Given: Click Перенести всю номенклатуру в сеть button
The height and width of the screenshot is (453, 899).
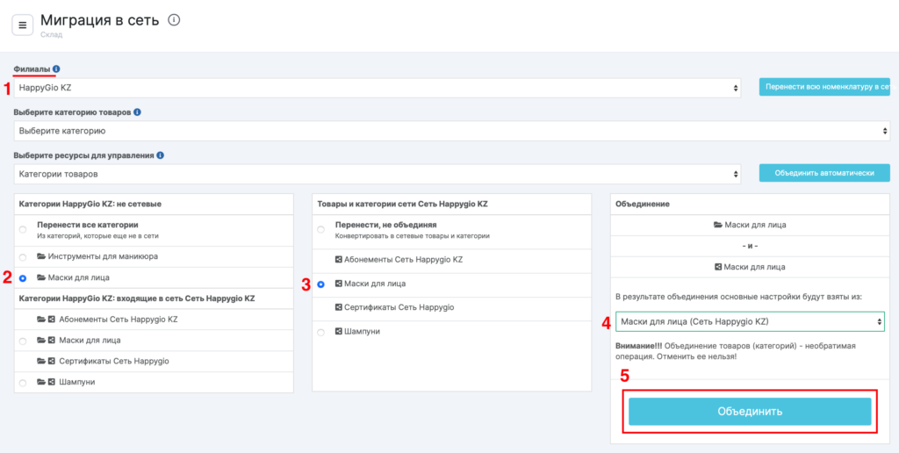Looking at the screenshot, I should tap(825, 87).
